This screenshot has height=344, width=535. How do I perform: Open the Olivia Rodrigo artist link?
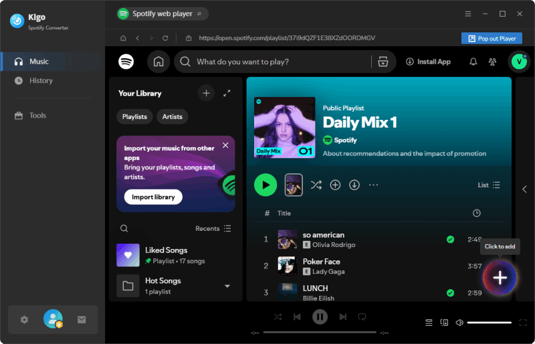point(334,245)
